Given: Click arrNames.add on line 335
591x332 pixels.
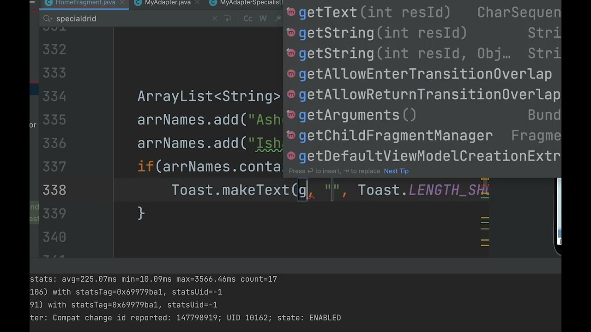Looking at the screenshot, I should (x=188, y=120).
